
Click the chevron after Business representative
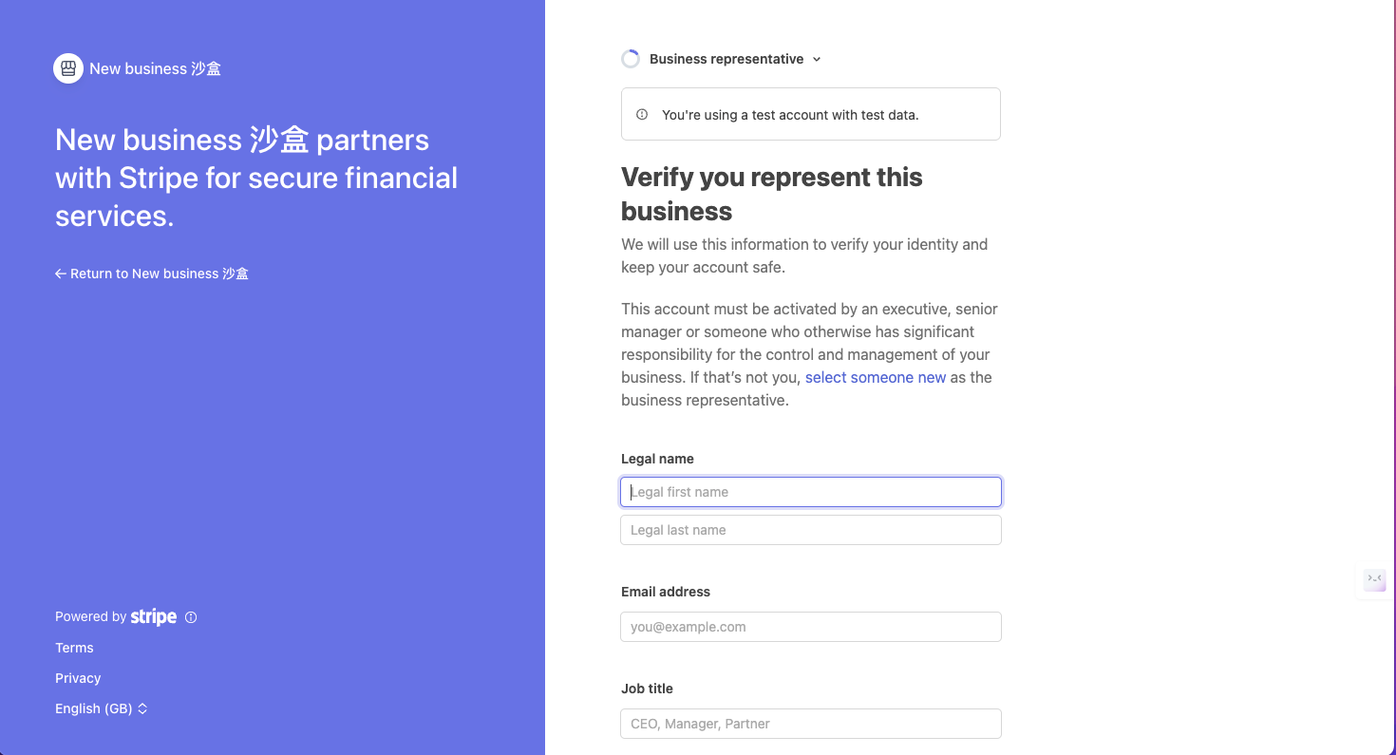[x=817, y=59]
